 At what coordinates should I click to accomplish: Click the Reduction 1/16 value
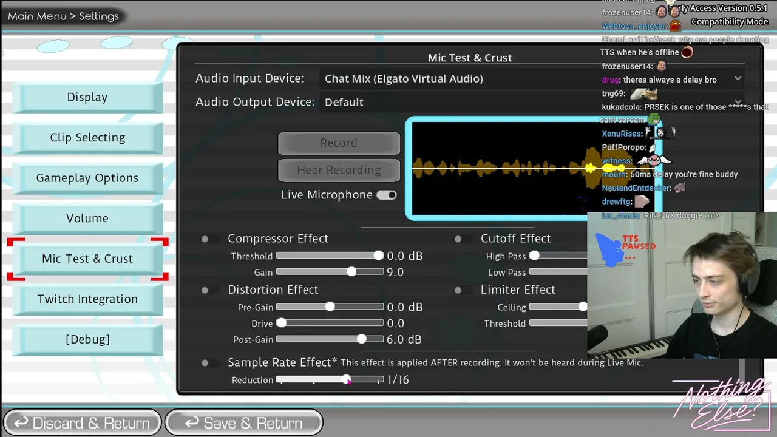(398, 380)
